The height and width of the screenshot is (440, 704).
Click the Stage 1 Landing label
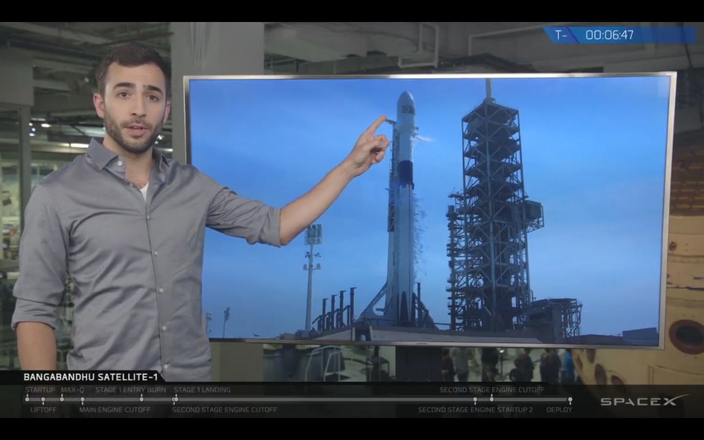(202, 390)
